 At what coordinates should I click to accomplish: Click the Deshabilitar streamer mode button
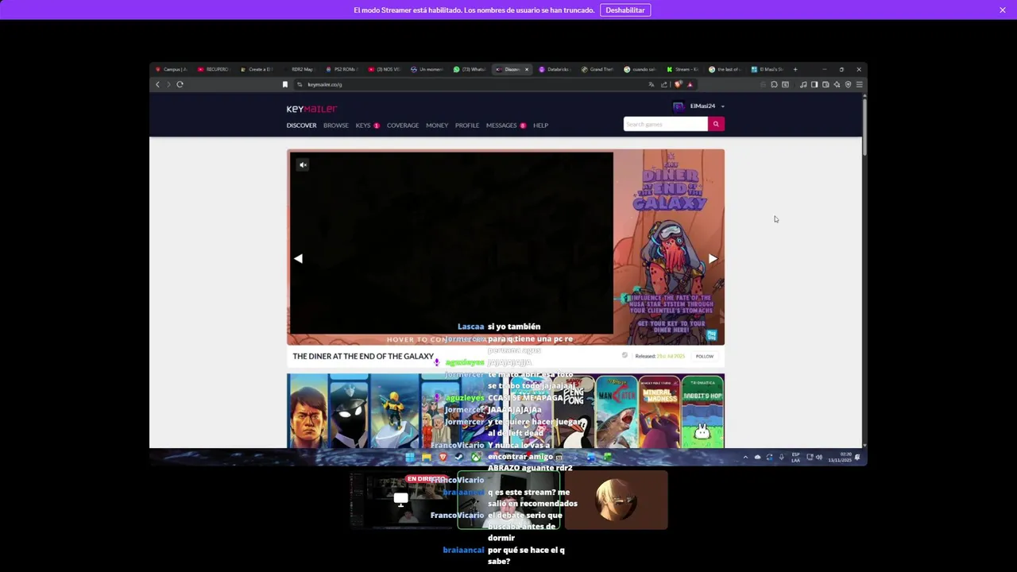point(625,10)
